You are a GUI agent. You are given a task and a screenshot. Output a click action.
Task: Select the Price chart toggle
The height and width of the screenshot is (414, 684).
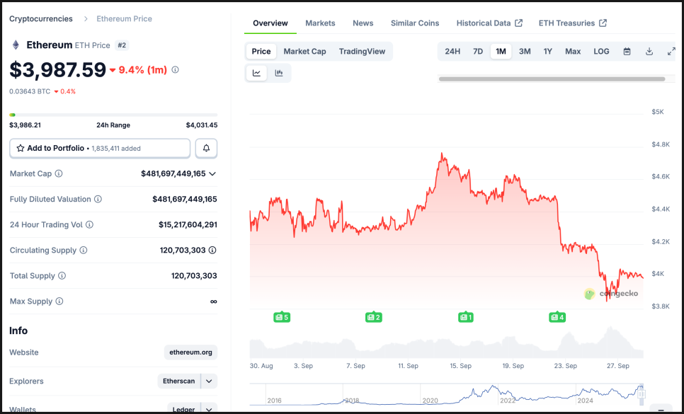coord(261,52)
